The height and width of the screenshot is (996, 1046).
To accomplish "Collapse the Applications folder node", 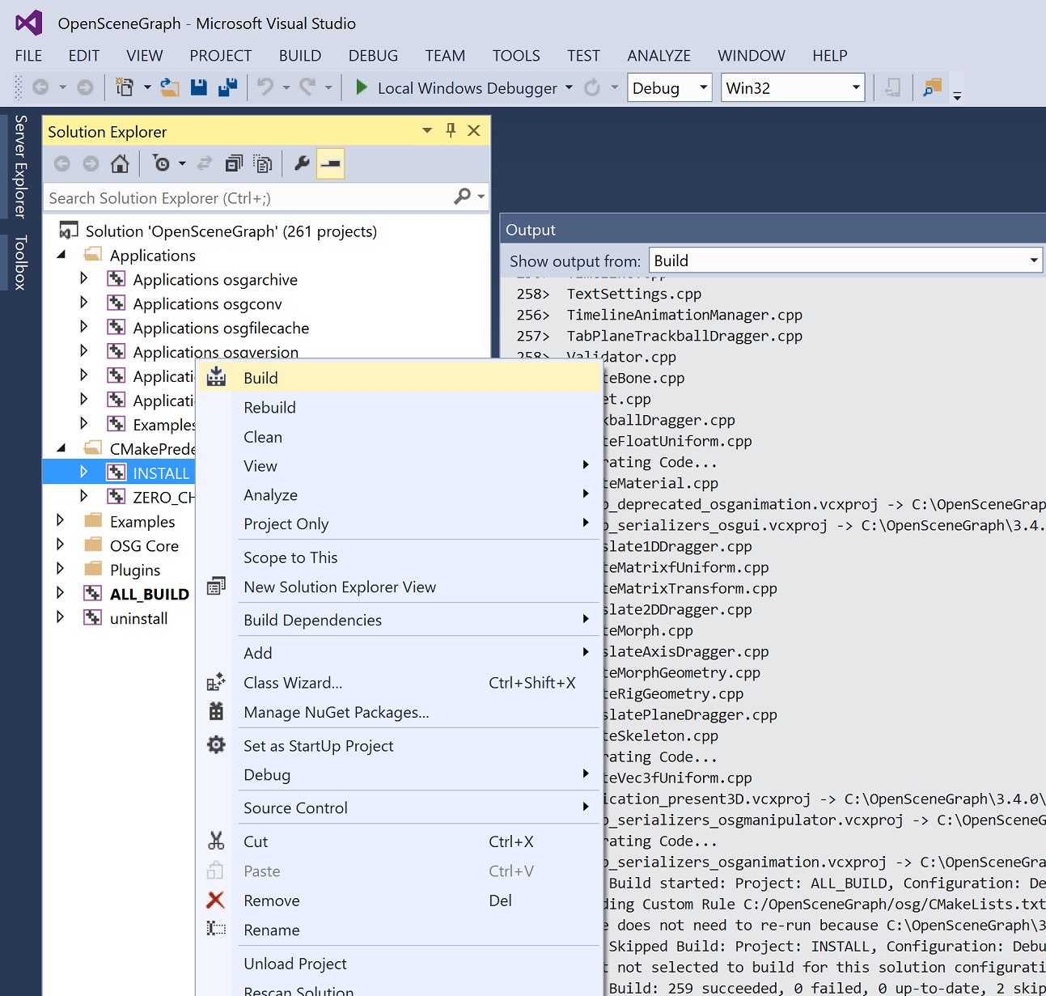I will [61, 255].
